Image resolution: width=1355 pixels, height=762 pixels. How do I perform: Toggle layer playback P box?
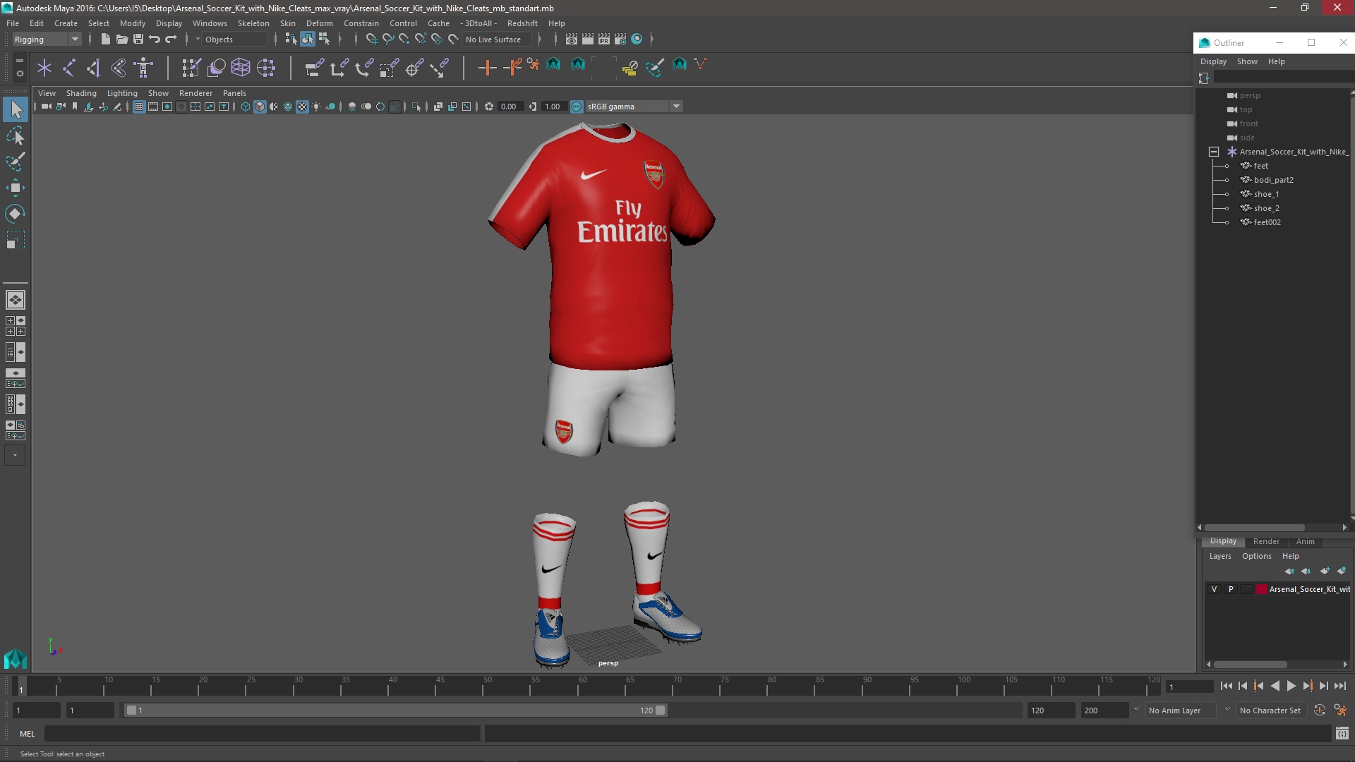point(1231,589)
